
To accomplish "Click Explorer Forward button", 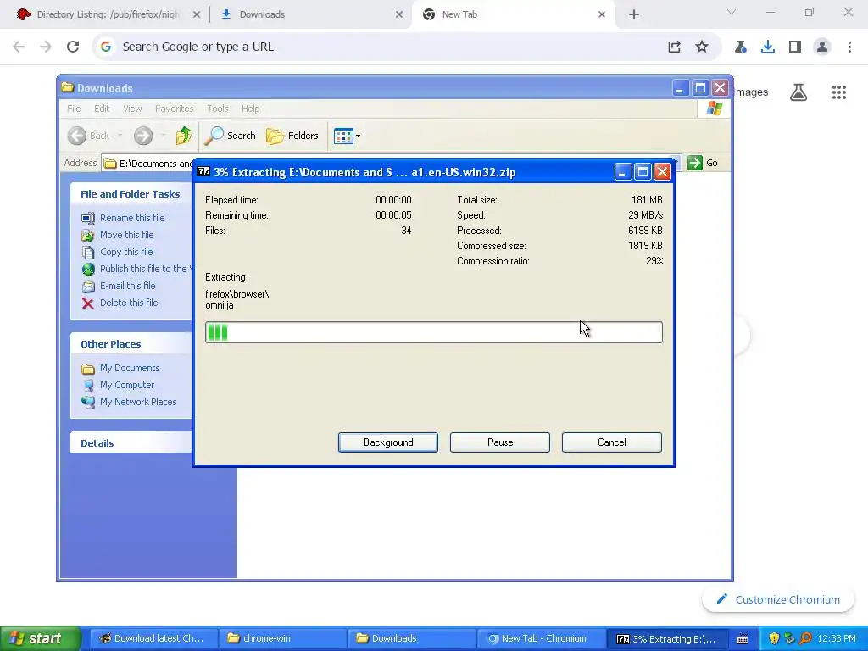I will [x=143, y=136].
